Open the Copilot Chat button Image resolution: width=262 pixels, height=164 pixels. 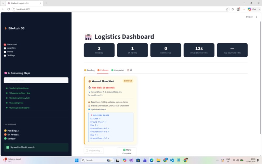point(252,9)
